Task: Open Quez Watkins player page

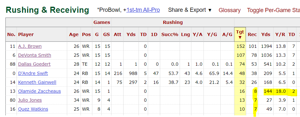Action: pos(33,109)
